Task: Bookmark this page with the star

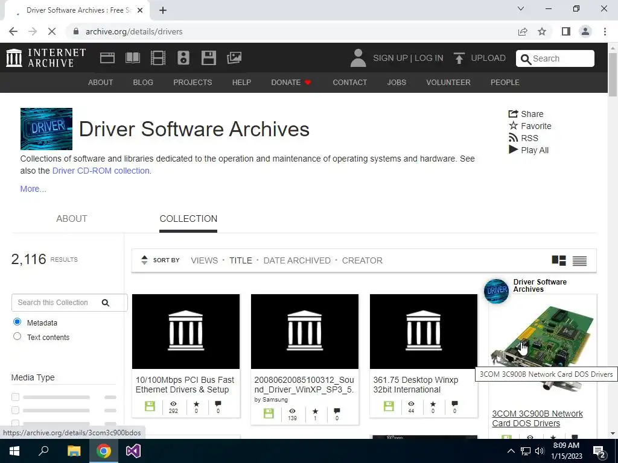Action: (542, 31)
